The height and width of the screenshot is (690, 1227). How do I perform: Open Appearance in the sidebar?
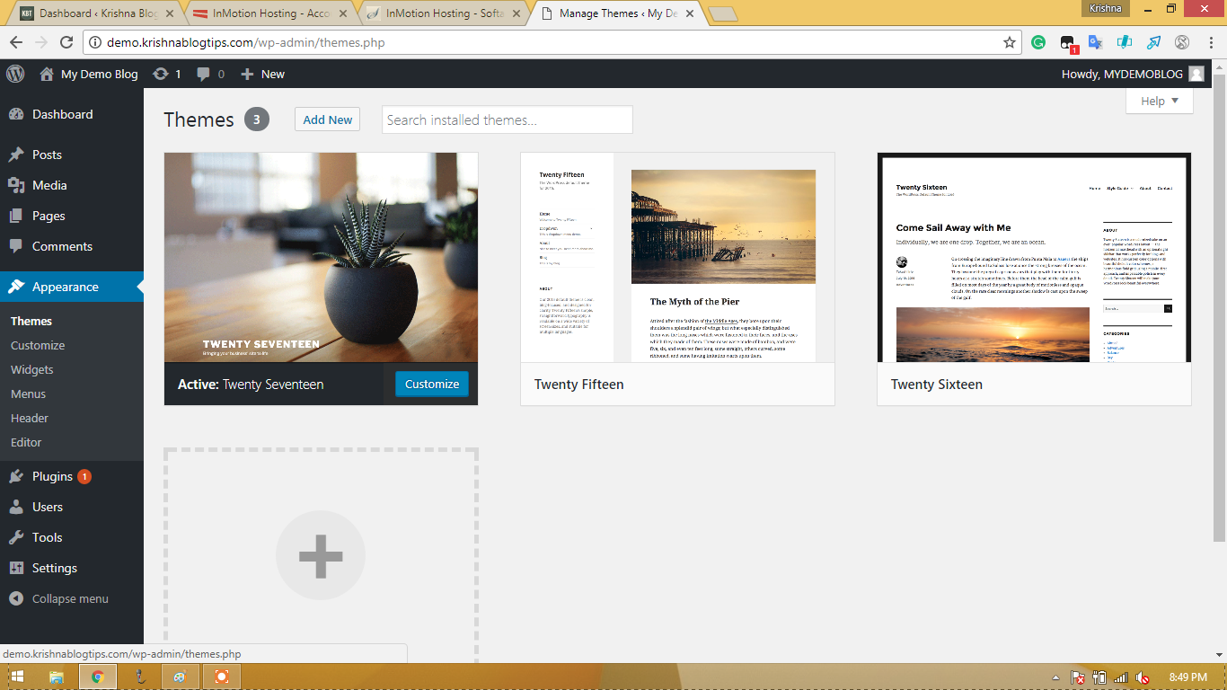[72, 287]
